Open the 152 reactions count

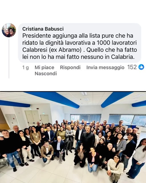pyautogui.click(x=132, y=67)
